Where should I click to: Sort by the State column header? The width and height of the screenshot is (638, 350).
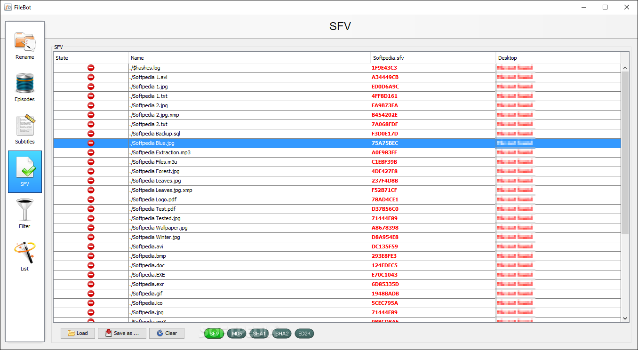[x=91, y=58]
